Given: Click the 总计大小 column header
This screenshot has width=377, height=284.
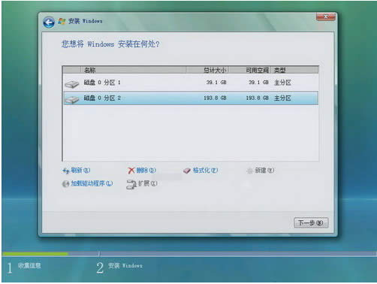Looking at the screenshot, I should pyautogui.click(x=207, y=70).
